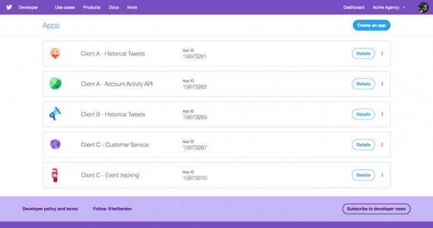Open more options for Client A Historical Tweets
The width and height of the screenshot is (433, 228).
point(382,53)
